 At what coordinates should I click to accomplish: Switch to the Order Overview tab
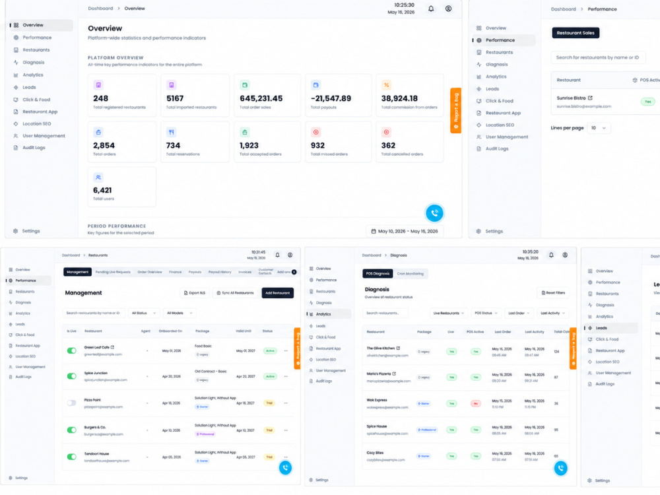pos(150,272)
